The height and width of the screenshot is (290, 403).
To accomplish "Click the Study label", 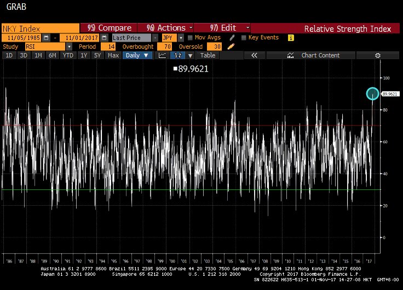I will tap(10, 47).
